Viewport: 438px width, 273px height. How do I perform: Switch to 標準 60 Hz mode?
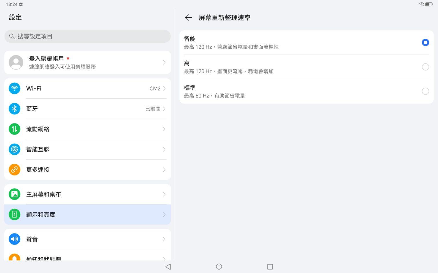point(425,91)
